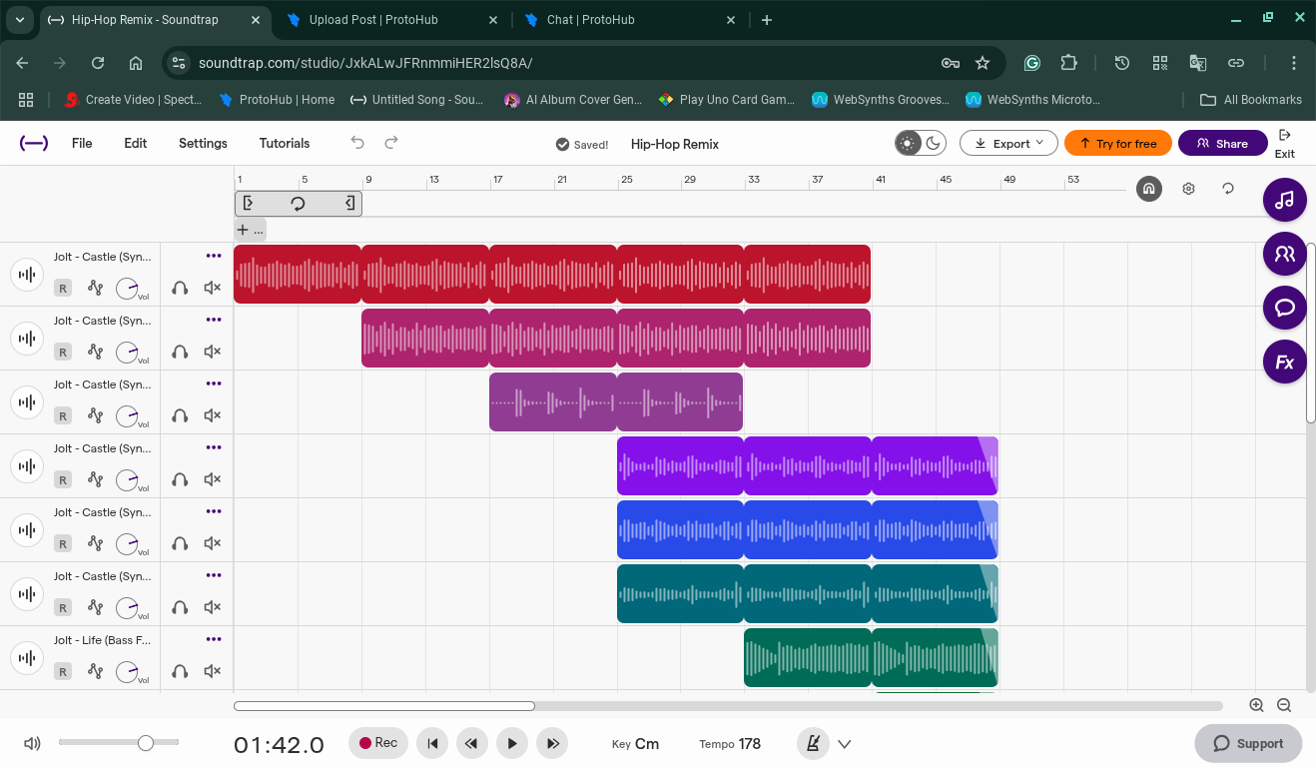Open automation on the first Jolt track

tap(95, 288)
